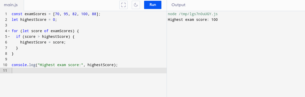Collapse the if block fold arrow on line 5
Image resolution: width=305 pixels, height=97 pixels.
[x=9, y=37]
